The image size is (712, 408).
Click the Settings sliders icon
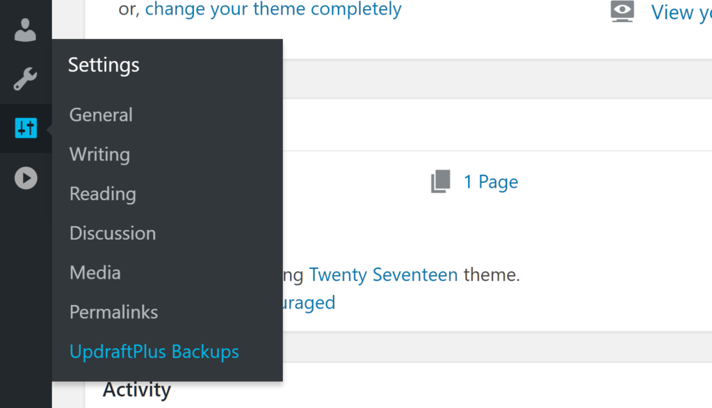pyautogui.click(x=26, y=128)
